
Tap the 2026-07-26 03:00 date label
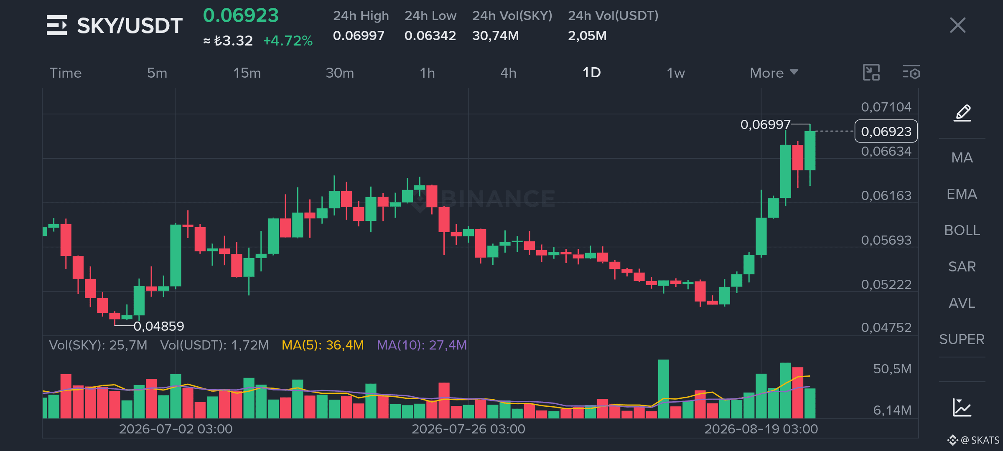(x=468, y=429)
